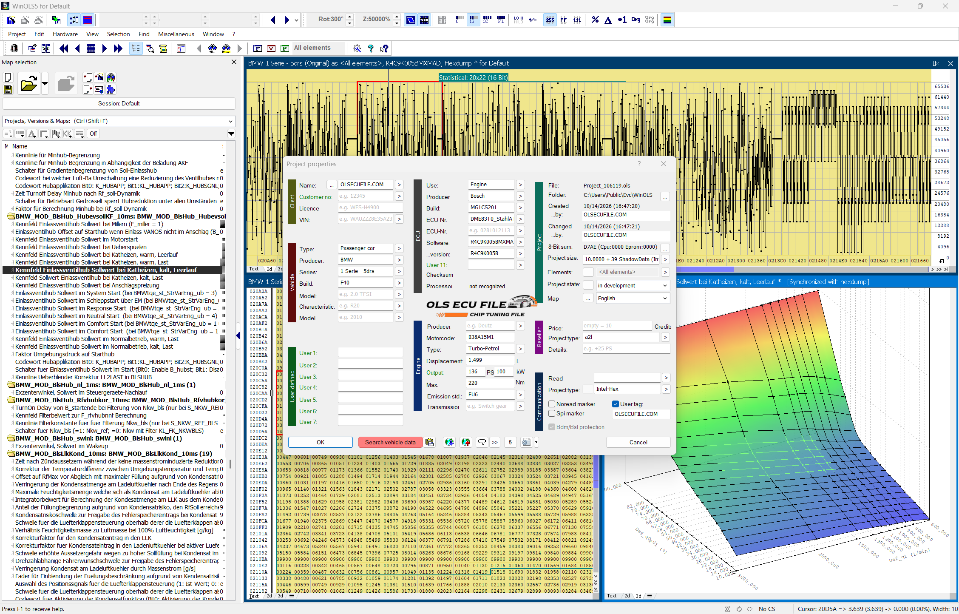Open dropdown arrow next to settings-document icon
The height and width of the screenshot is (614, 959).
pyautogui.click(x=536, y=442)
